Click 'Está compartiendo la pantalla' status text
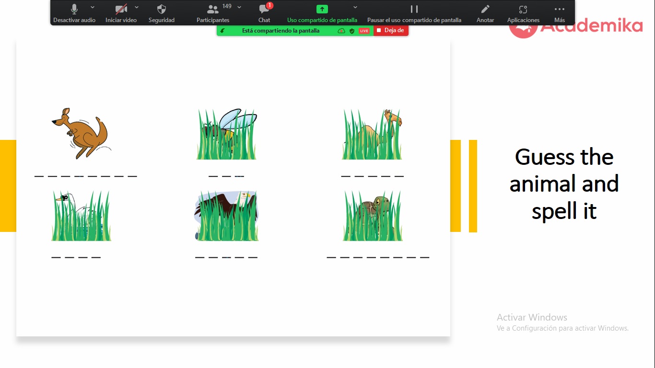This screenshot has width=655, height=368. pyautogui.click(x=281, y=31)
